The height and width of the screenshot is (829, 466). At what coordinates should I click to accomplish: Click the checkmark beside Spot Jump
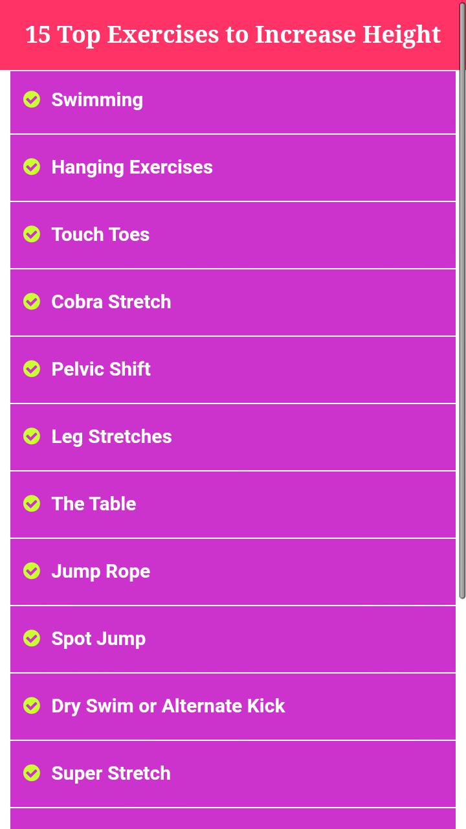point(32,638)
